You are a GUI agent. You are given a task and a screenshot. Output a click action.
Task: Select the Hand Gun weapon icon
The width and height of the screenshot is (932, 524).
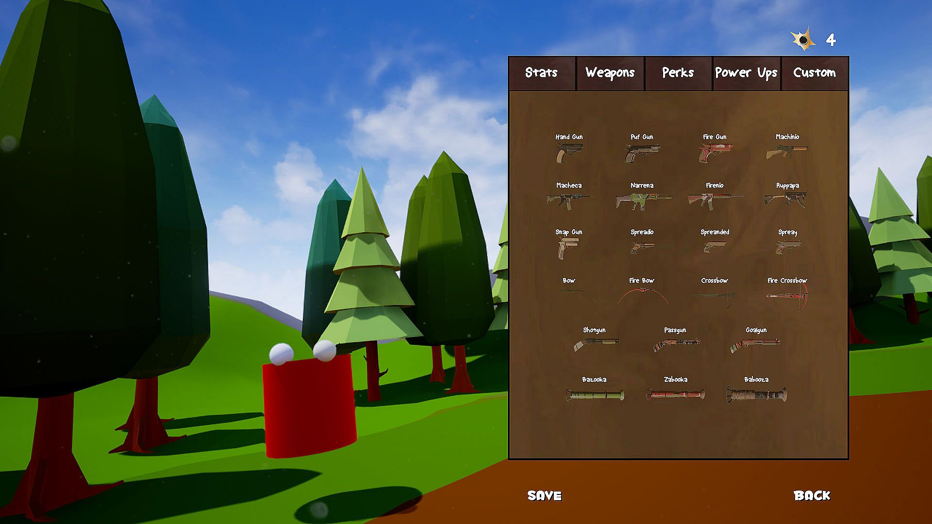click(569, 153)
